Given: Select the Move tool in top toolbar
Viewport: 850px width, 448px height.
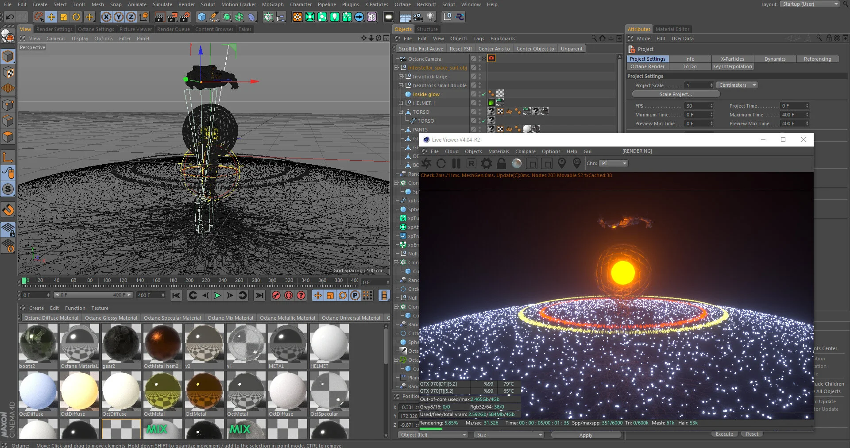Looking at the screenshot, I should 51,17.
